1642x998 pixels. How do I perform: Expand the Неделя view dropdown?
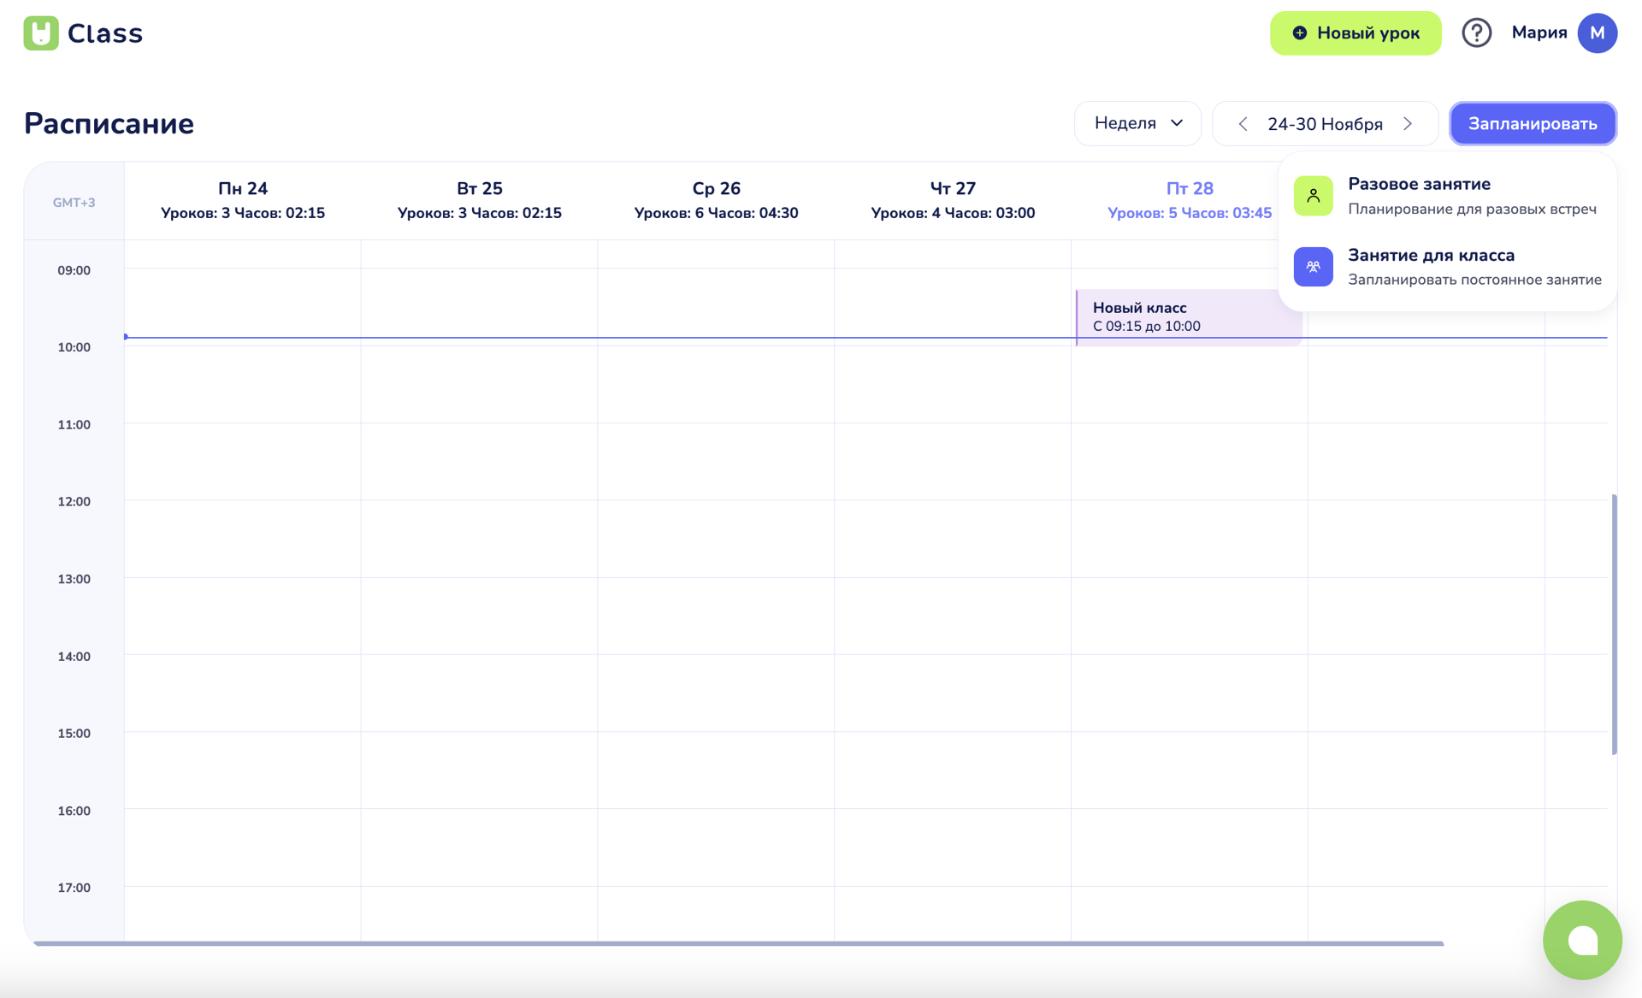[x=1137, y=124]
